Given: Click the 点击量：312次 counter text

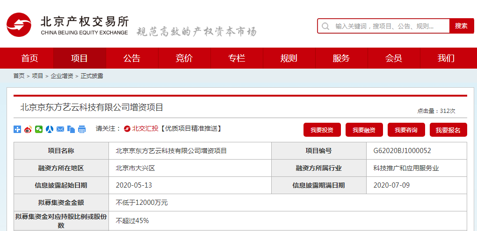Looking at the screenshot, I should pyautogui.click(x=436, y=111).
